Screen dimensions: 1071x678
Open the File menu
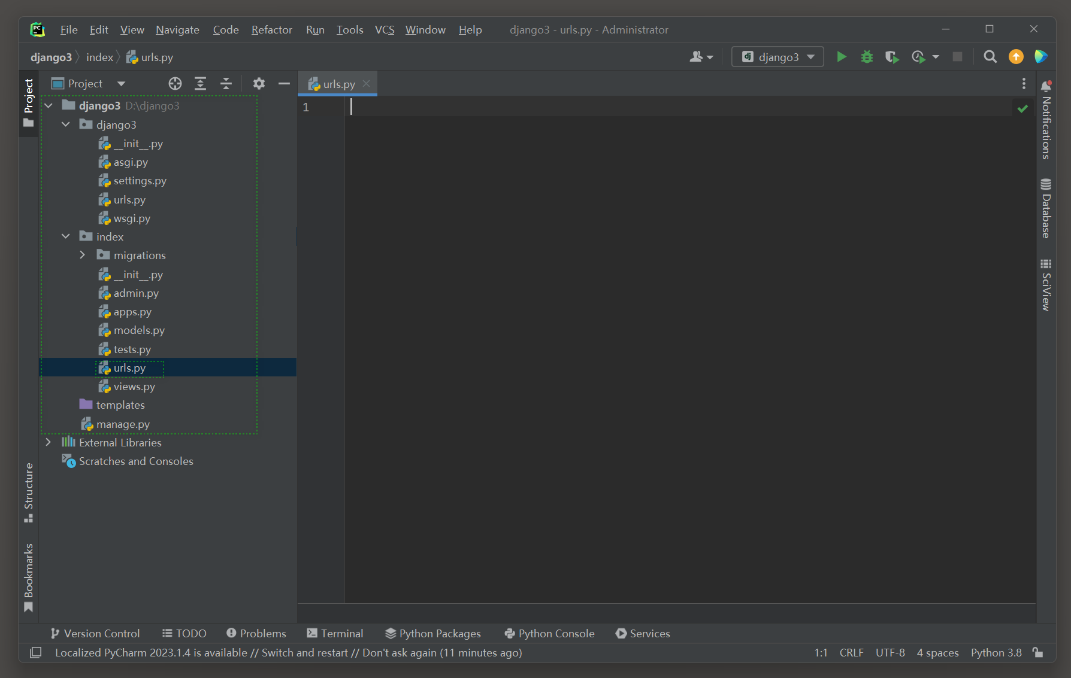[69, 29]
